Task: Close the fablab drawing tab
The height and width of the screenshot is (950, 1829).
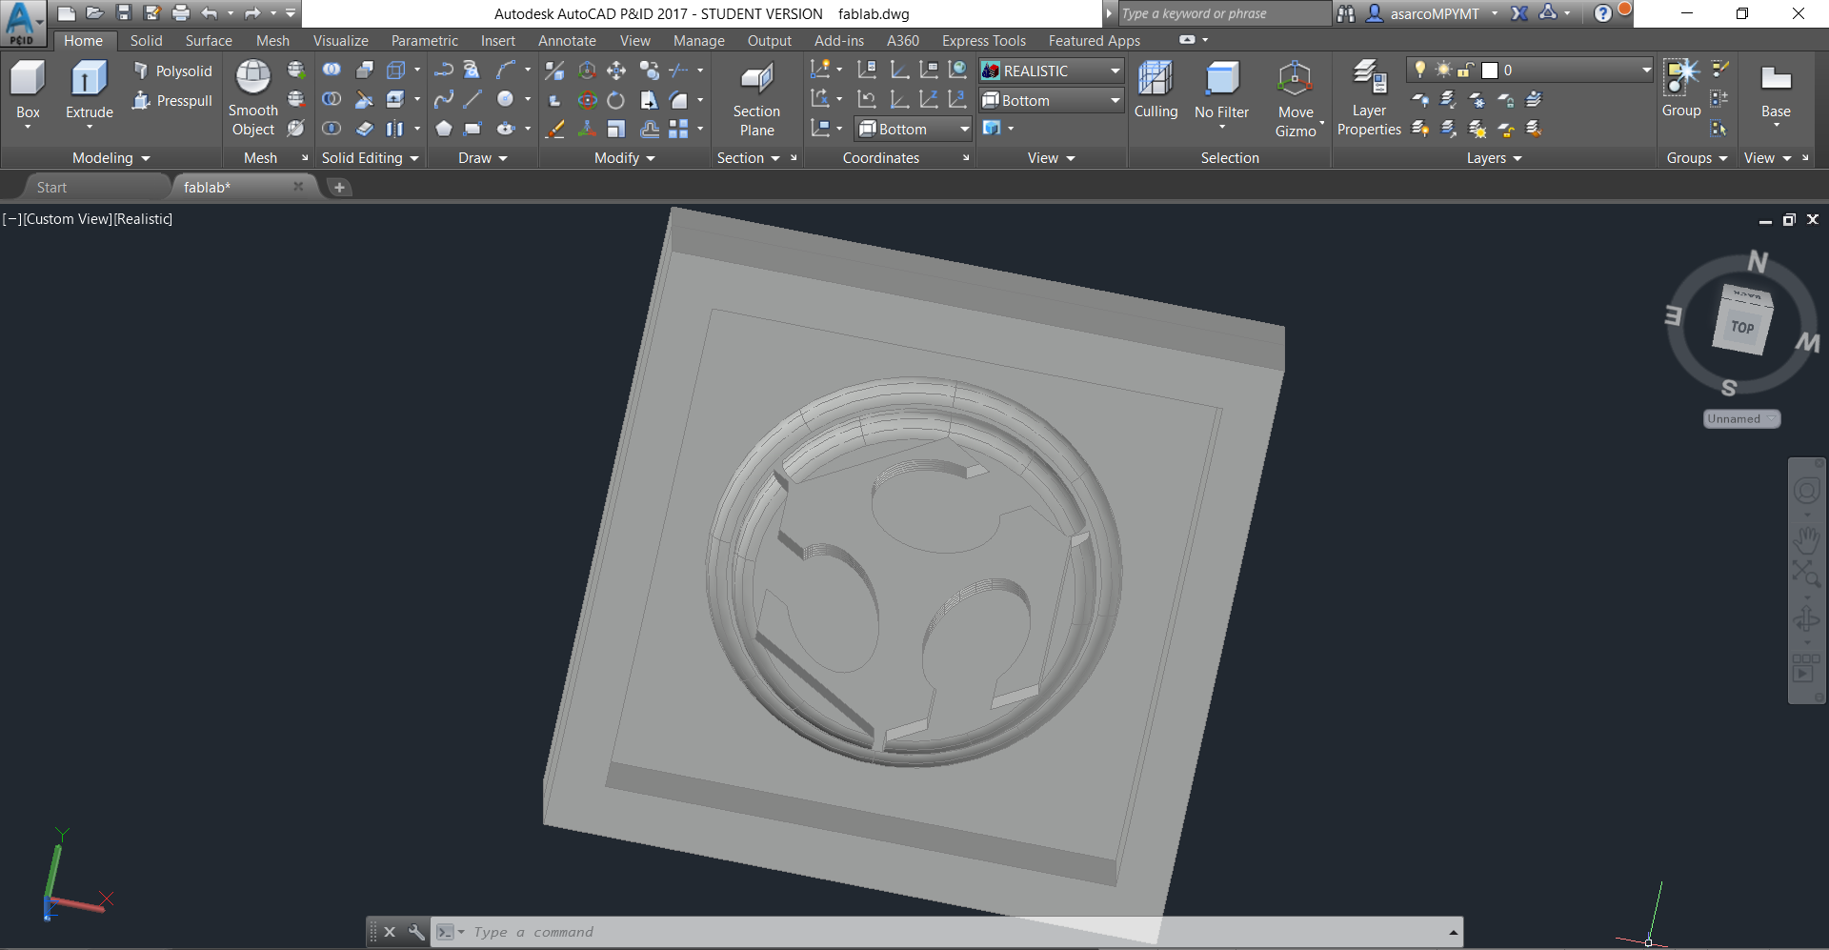Action: (x=298, y=187)
